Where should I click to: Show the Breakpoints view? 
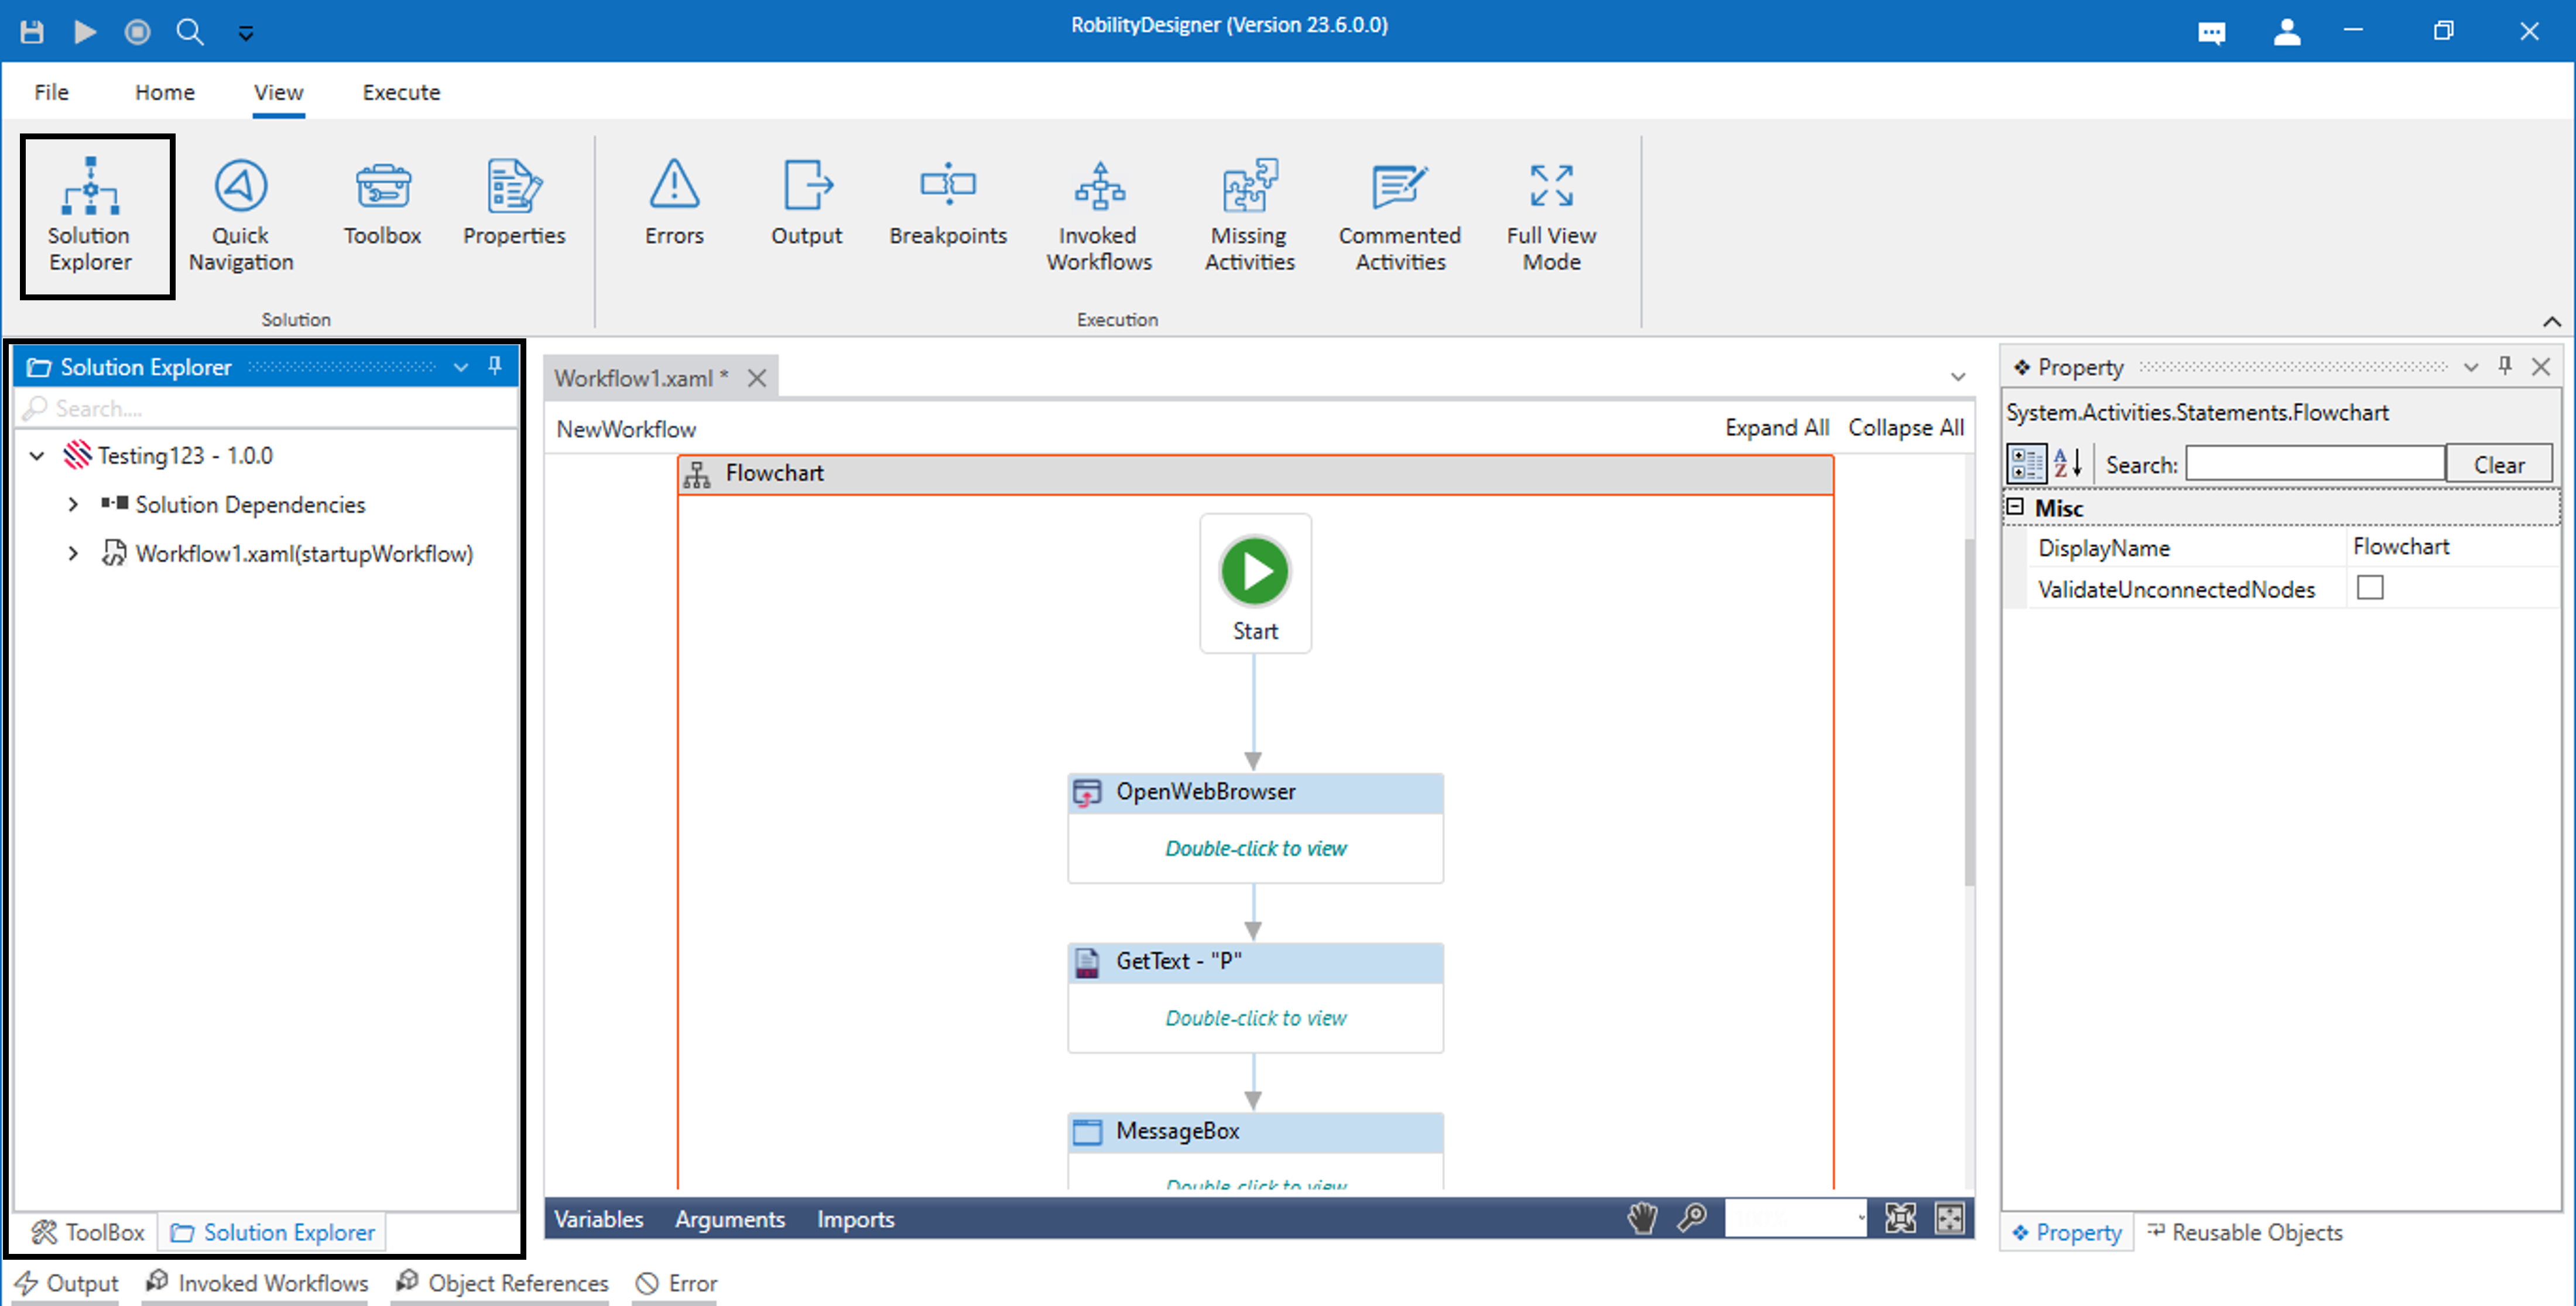[948, 203]
